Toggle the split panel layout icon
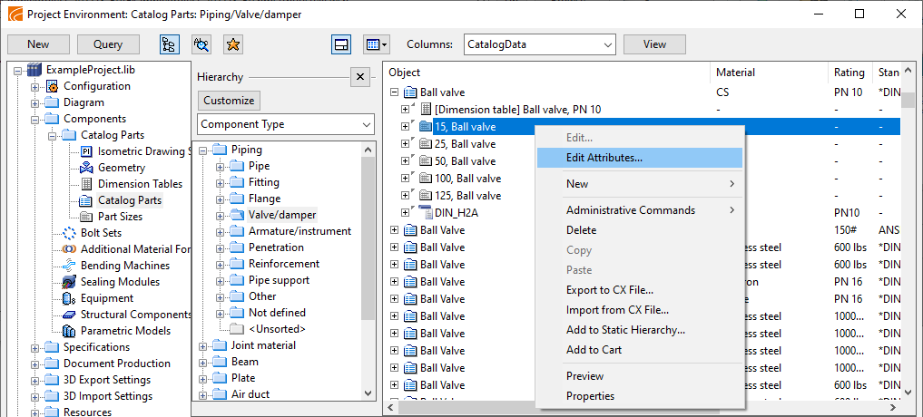Viewport: 923px width, 417px height. (x=341, y=44)
